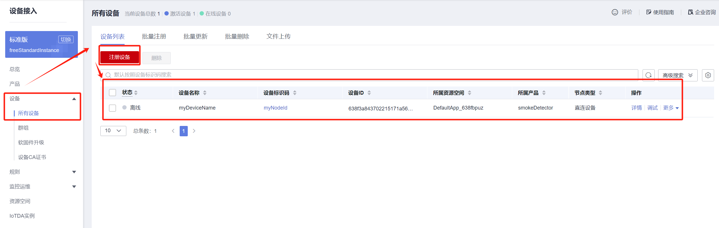Click the 在线设备 0 indicator
This screenshot has height=228, width=719.
[x=215, y=14]
